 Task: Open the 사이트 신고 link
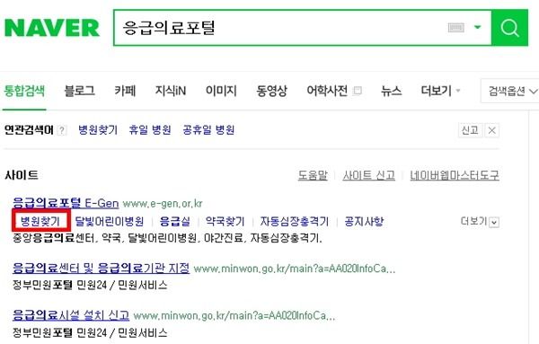(x=369, y=176)
